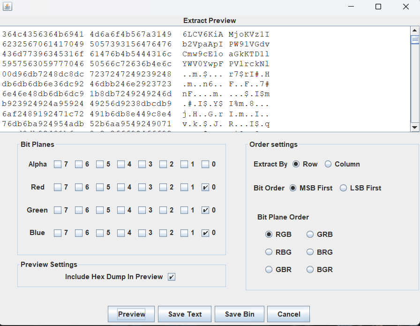Enable Alpha bit plane 4
Viewport: 420px width, 326px height.
[x=121, y=164]
